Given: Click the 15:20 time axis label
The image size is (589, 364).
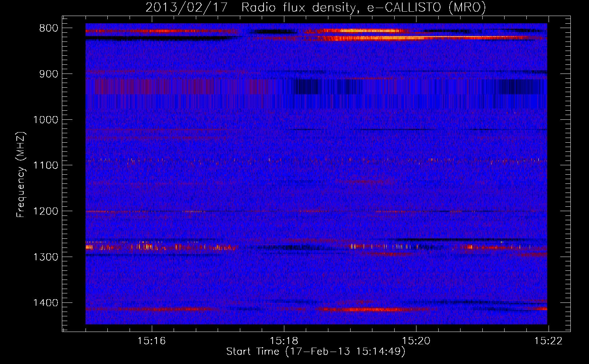Looking at the screenshot, I should 416,341.
